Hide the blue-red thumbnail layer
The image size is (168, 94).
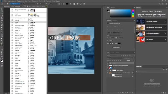[x=107, y=68]
